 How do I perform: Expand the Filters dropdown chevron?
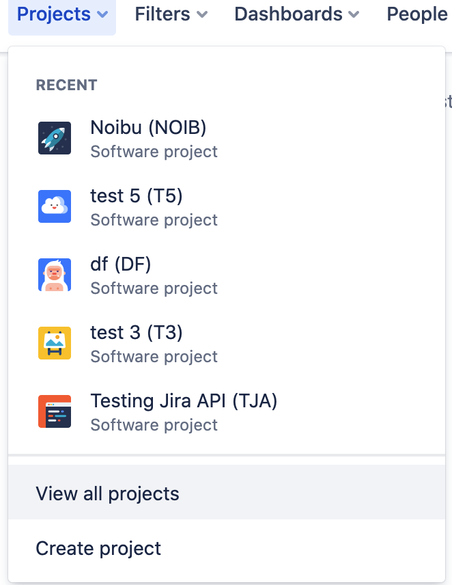(x=202, y=15)
